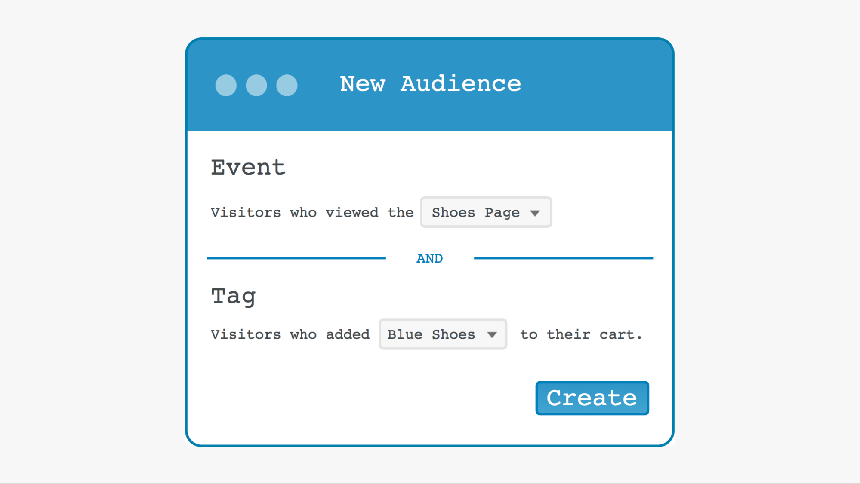Click the divider line left of AND

296,258
